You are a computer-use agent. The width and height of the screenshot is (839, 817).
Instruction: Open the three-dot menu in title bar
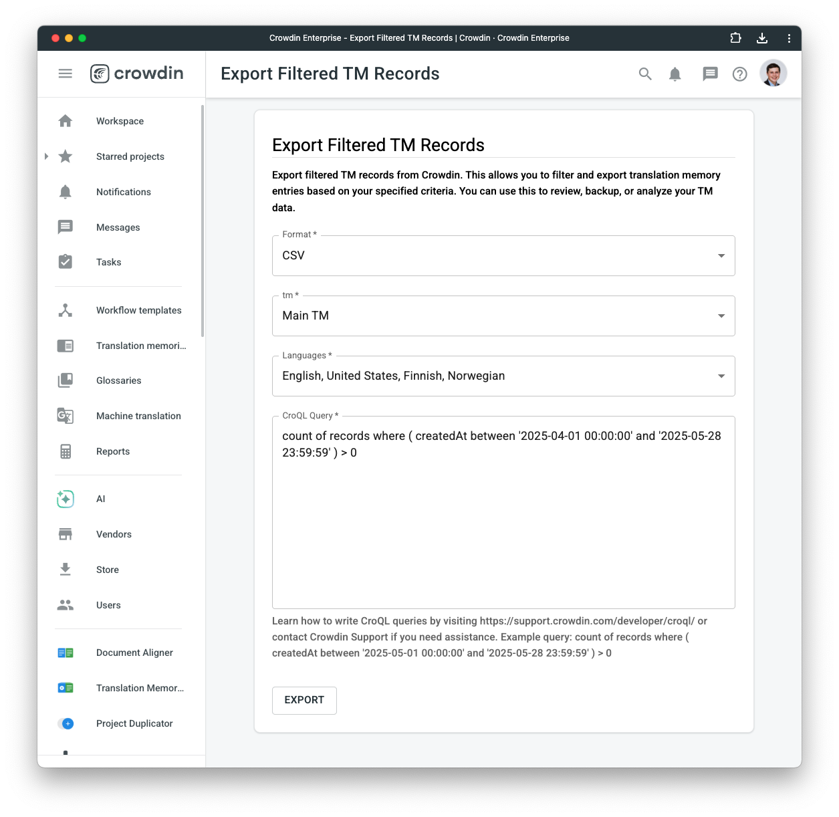789,38
